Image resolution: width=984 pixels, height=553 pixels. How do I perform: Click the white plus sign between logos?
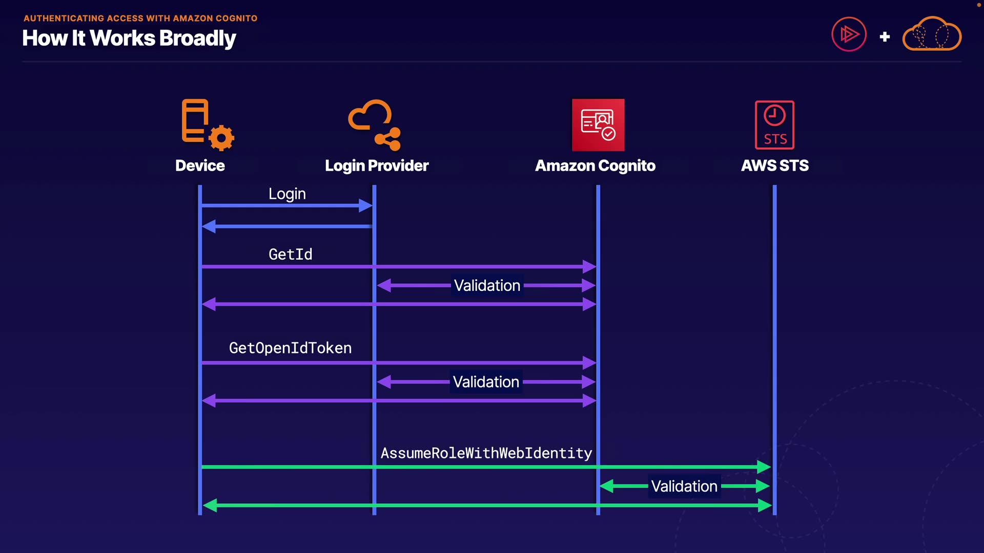coord(885,37)
